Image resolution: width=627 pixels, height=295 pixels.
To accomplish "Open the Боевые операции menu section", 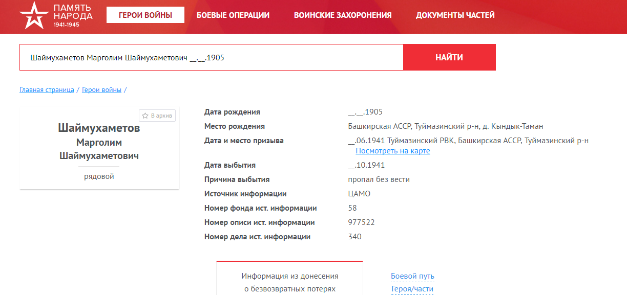I will pos(233,15).
